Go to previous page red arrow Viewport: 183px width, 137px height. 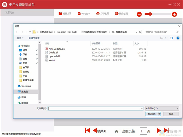click(95, 130)
